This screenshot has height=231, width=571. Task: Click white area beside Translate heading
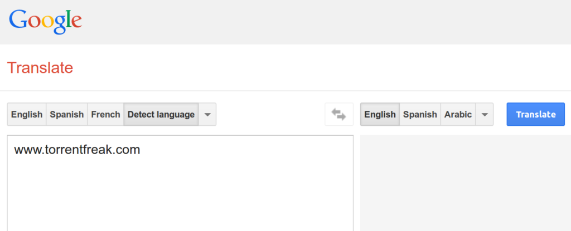click(x=321, y=68)
